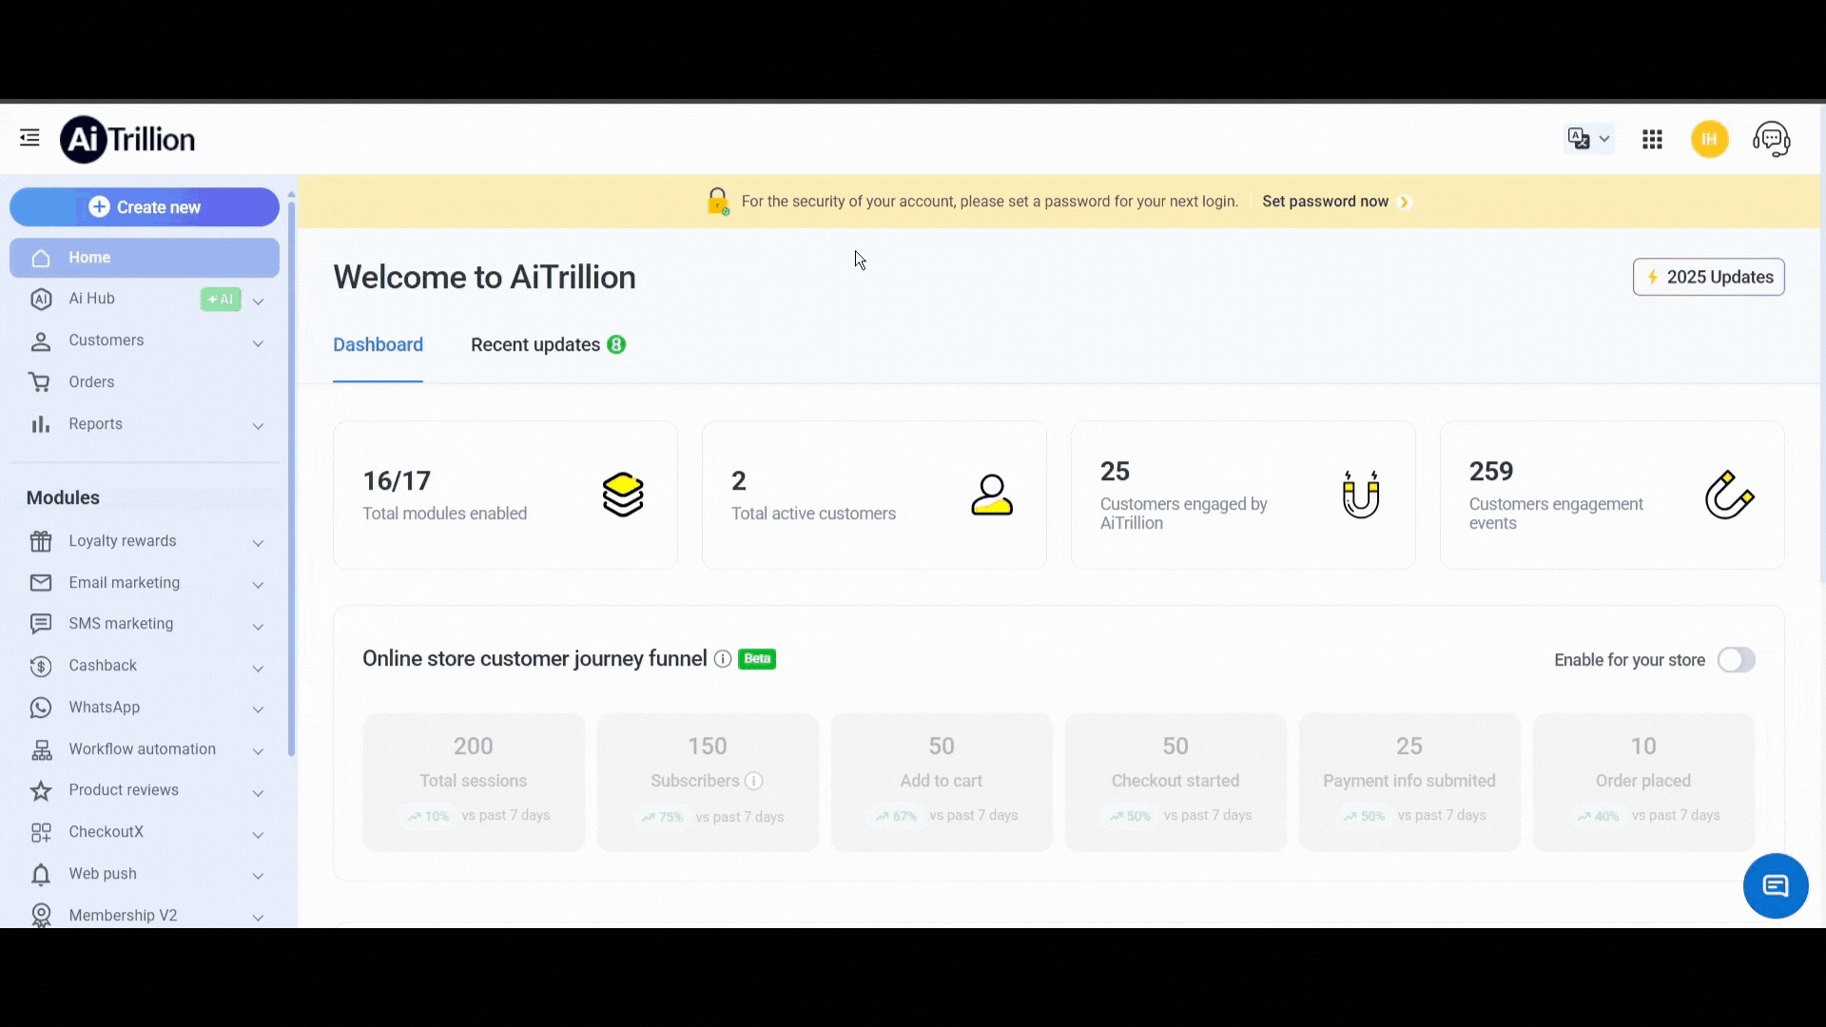Image resolution: width=1826 pixels, height=1027 pixels.
Task: Click the Subscribers info icon
Action: coord(753,781)
